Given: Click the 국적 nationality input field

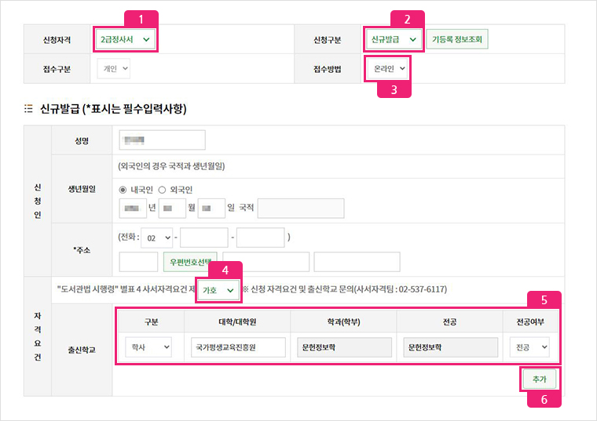Looking at the screenshot, I should [301, 209].
